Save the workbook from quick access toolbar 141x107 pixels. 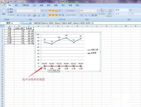coord(8,2)
